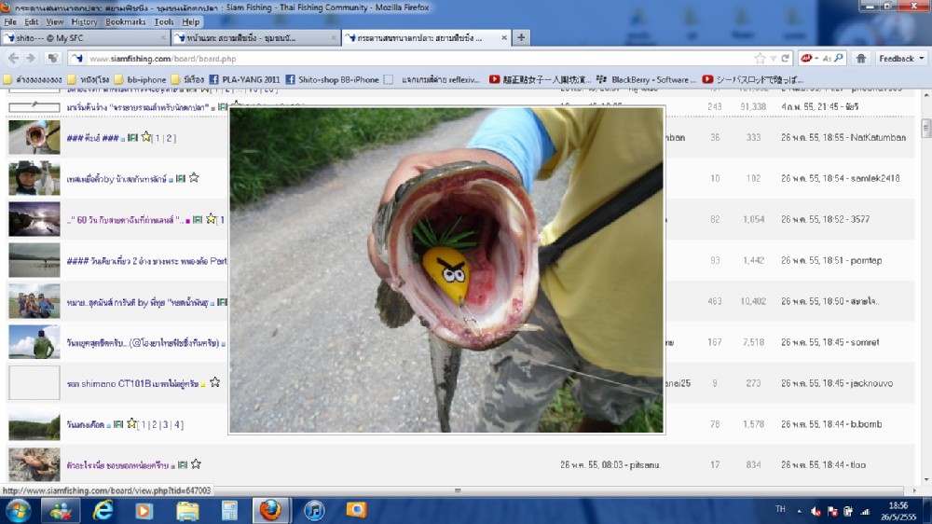The height and width of the screenshot is (524, 932).
Task: Open the View menu
Action: point(55,22)
